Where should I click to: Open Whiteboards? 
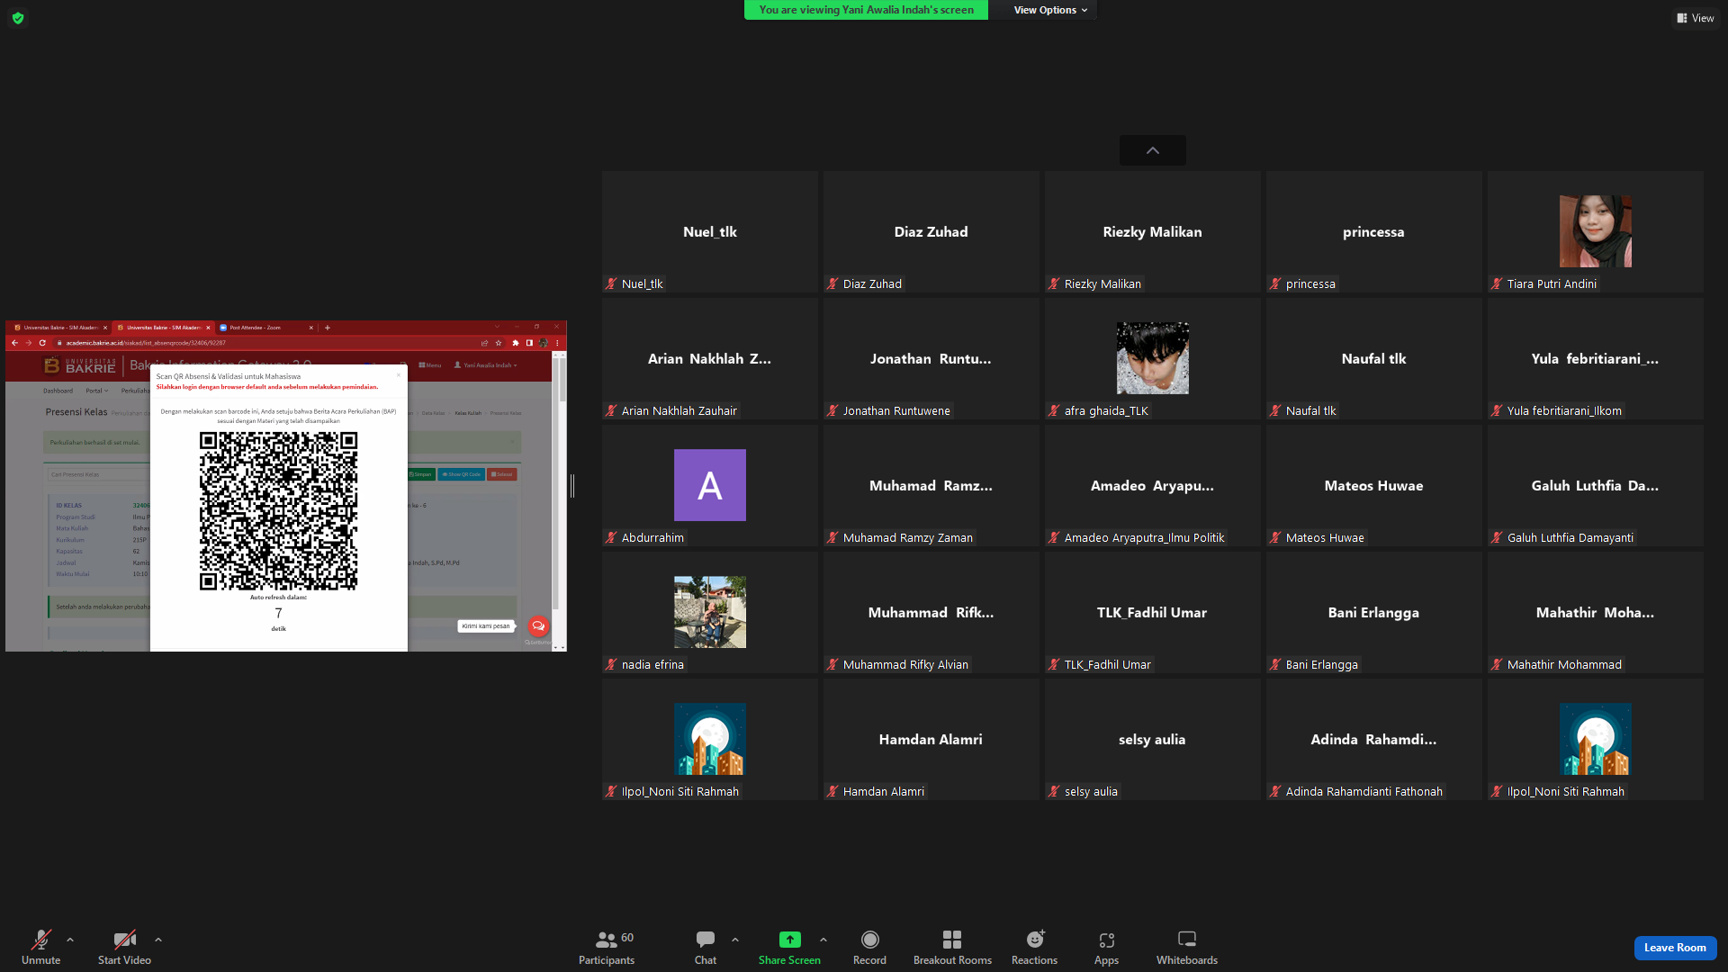tap(1187, 947)
